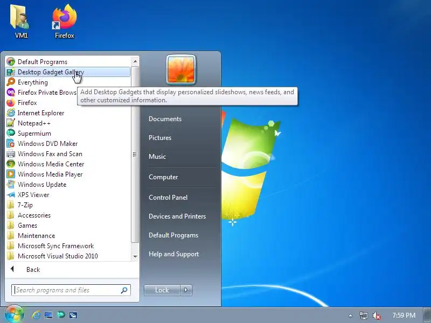Launch Internet Explorer icon in programs list
This screenshot has height=323, width=431.
11,113
